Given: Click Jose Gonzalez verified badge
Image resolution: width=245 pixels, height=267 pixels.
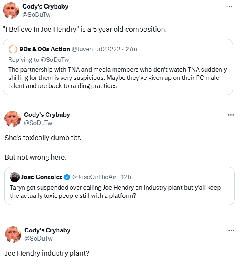Looking at the screenshot, I should click(67, 177).
